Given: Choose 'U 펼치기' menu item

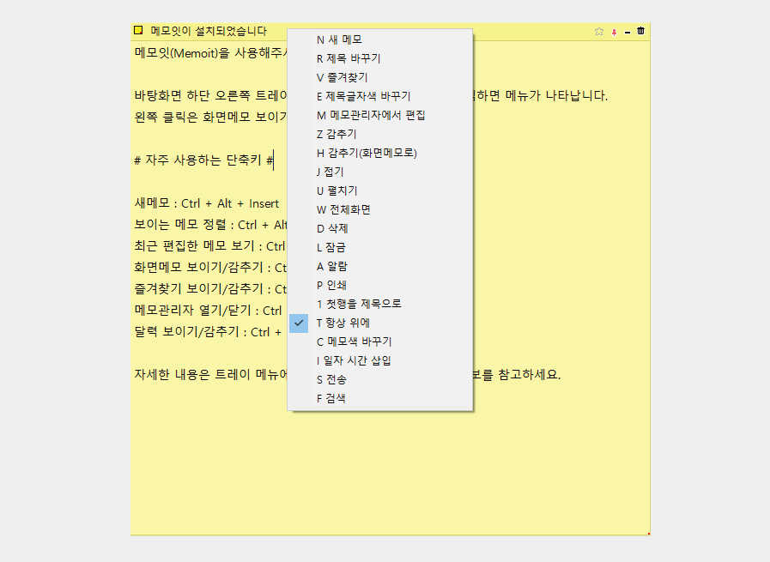Looking at the screenshot, I should 380,191.
